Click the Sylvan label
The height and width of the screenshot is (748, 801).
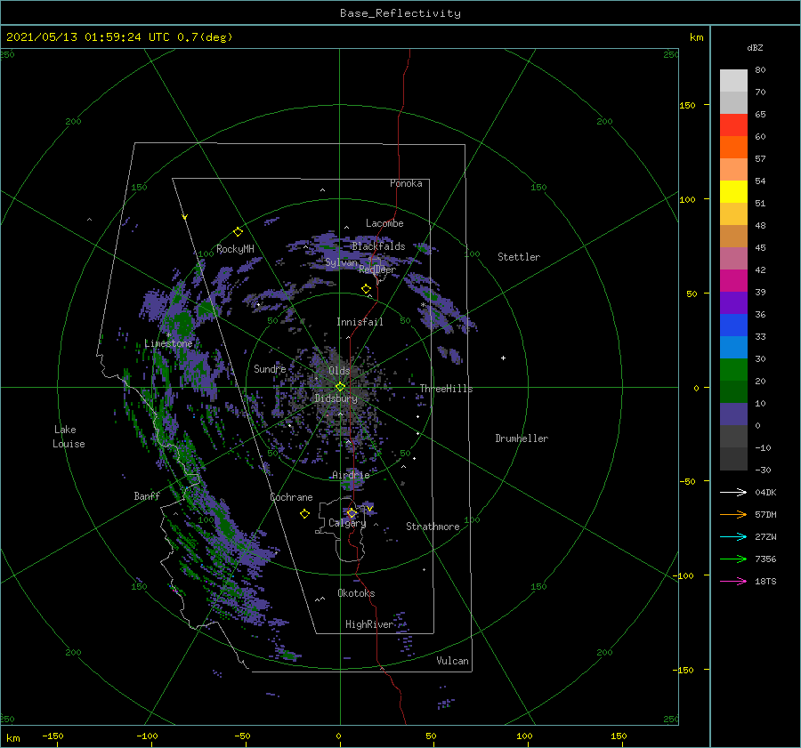pos(341,262)
